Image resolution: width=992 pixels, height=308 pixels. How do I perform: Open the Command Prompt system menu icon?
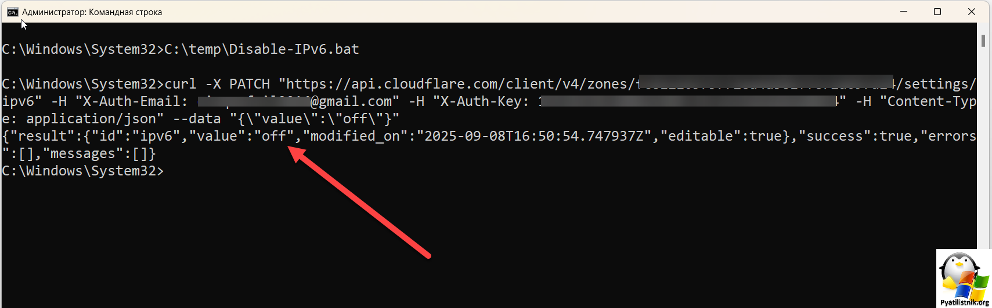12,12
